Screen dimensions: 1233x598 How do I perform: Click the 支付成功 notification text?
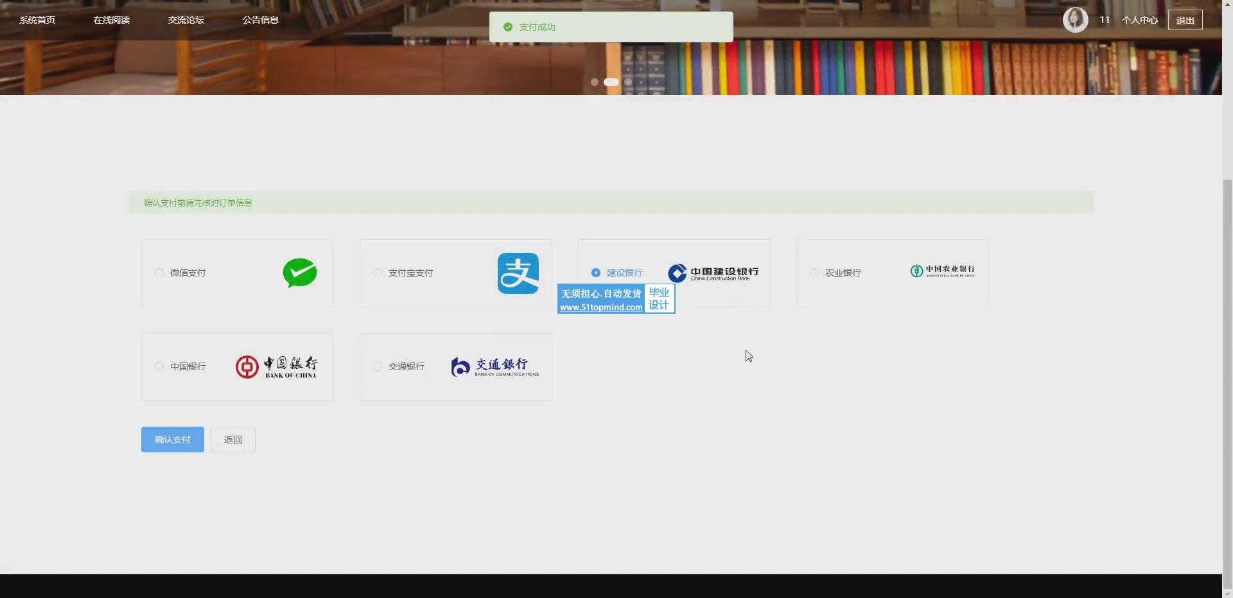pos(538,27)
